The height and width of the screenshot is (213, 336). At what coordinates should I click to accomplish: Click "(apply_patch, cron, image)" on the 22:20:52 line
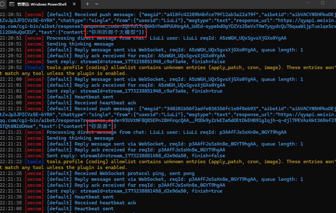point(246,67)
